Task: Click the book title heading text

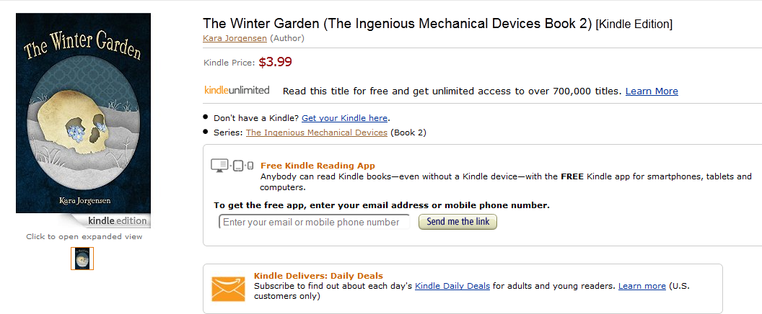Action: [398, 23]
